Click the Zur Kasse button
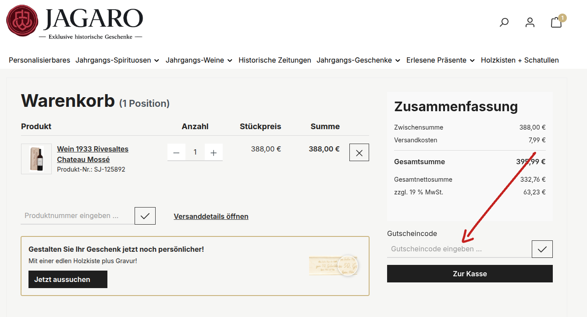 (x=470, y=274)
